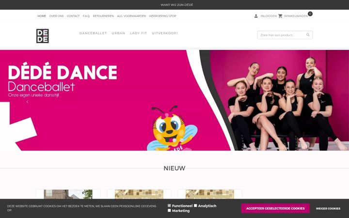The image size is (349, 218).
Task: Go to previous slide with left arrow
Action: pos(27,102)
